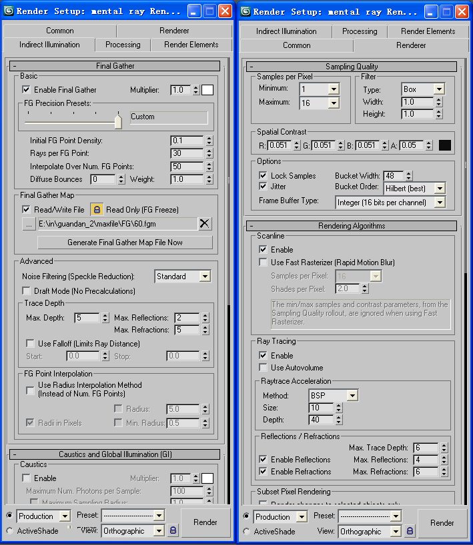
Task: Open the Frame Buffer Type dropdown
Action: 440,203
